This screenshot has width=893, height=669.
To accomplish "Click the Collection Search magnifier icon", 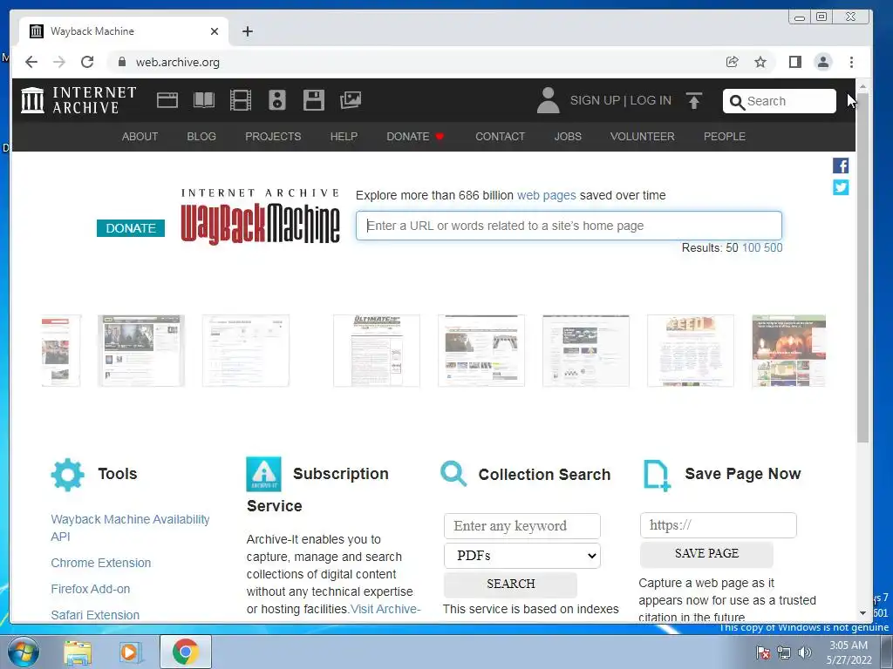I will [453, 474].
